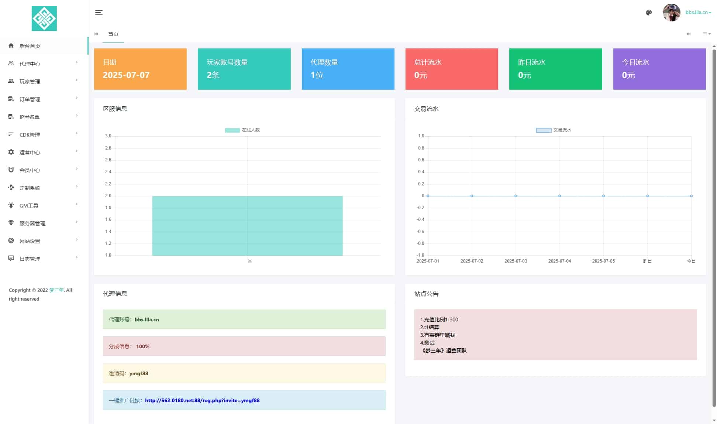
Task: Click the GM工具 sidebar icon
Action: 11,205
